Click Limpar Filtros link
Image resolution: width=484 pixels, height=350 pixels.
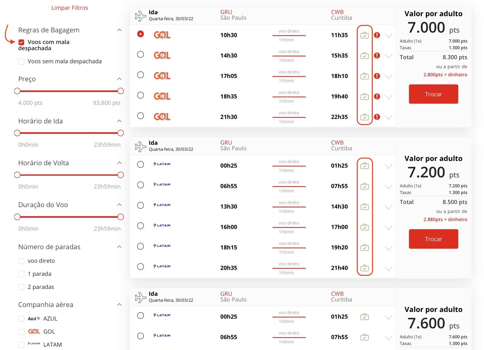70,8
